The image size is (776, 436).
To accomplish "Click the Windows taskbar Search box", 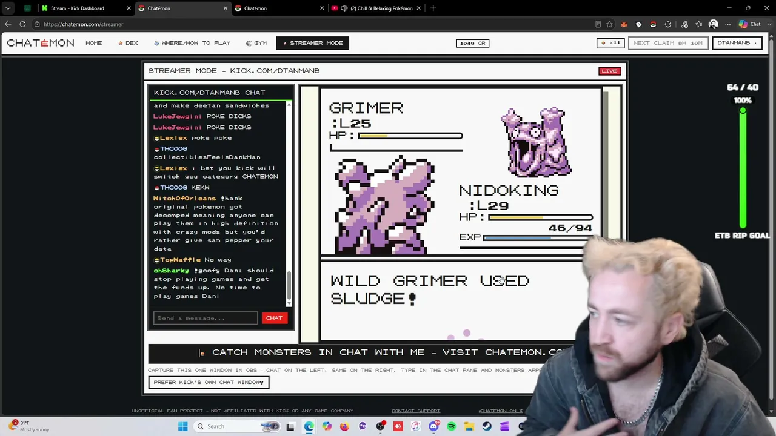I will click(x=236, y=426).
